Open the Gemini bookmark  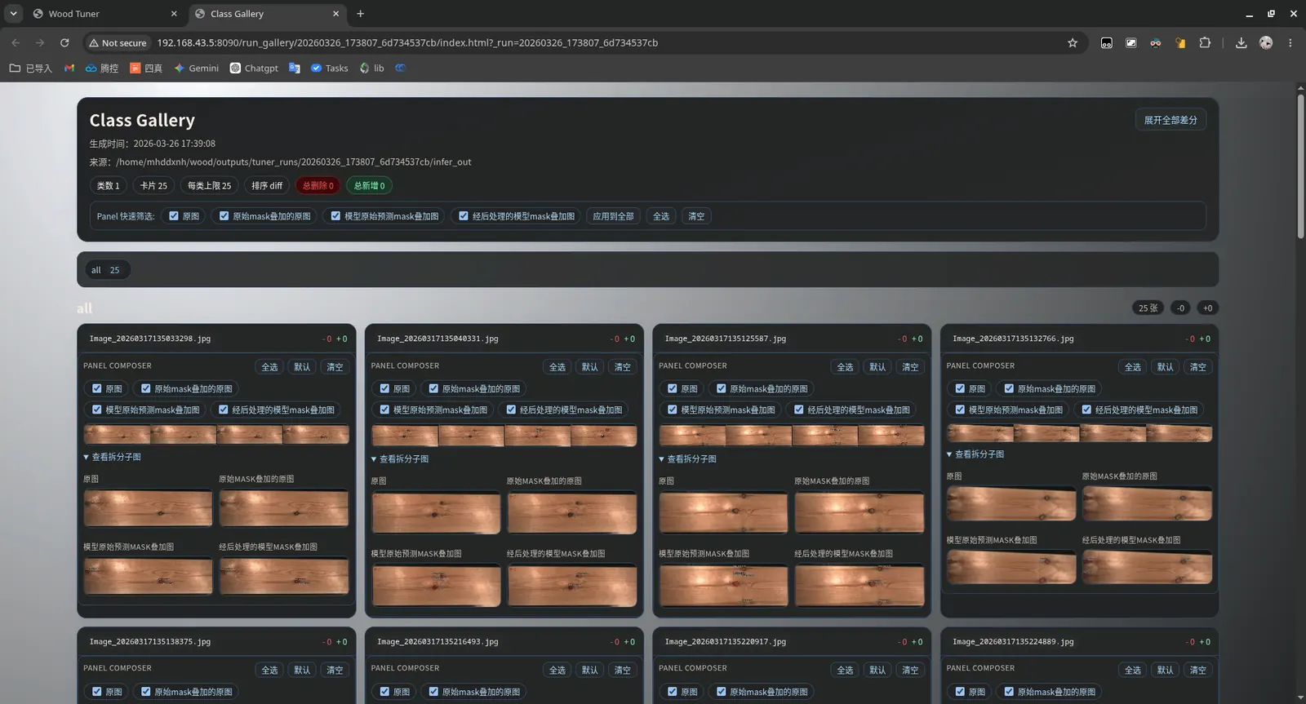coord(197,69)
